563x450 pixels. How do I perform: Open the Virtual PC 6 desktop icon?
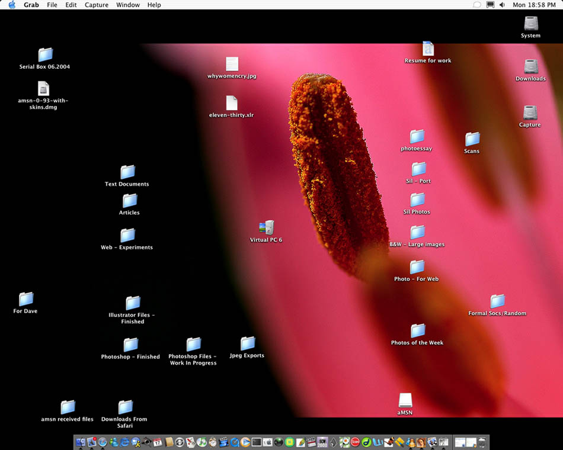pos(266,228)
